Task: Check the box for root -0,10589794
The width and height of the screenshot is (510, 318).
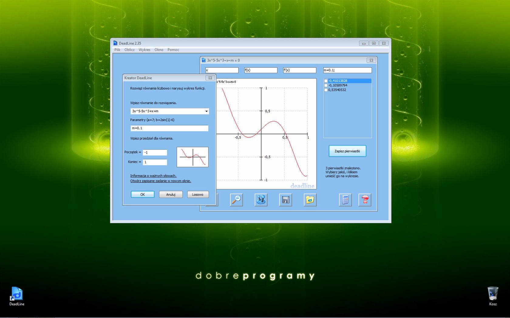Action: (x=326, y=85)
